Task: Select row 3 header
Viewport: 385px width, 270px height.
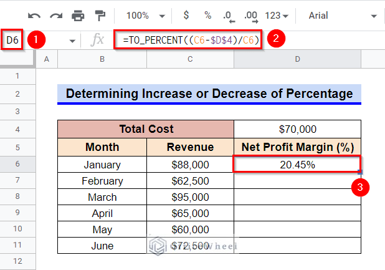Action: 17,112
